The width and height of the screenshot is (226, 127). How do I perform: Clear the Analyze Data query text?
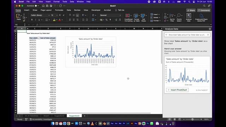(x=208, y=35)
